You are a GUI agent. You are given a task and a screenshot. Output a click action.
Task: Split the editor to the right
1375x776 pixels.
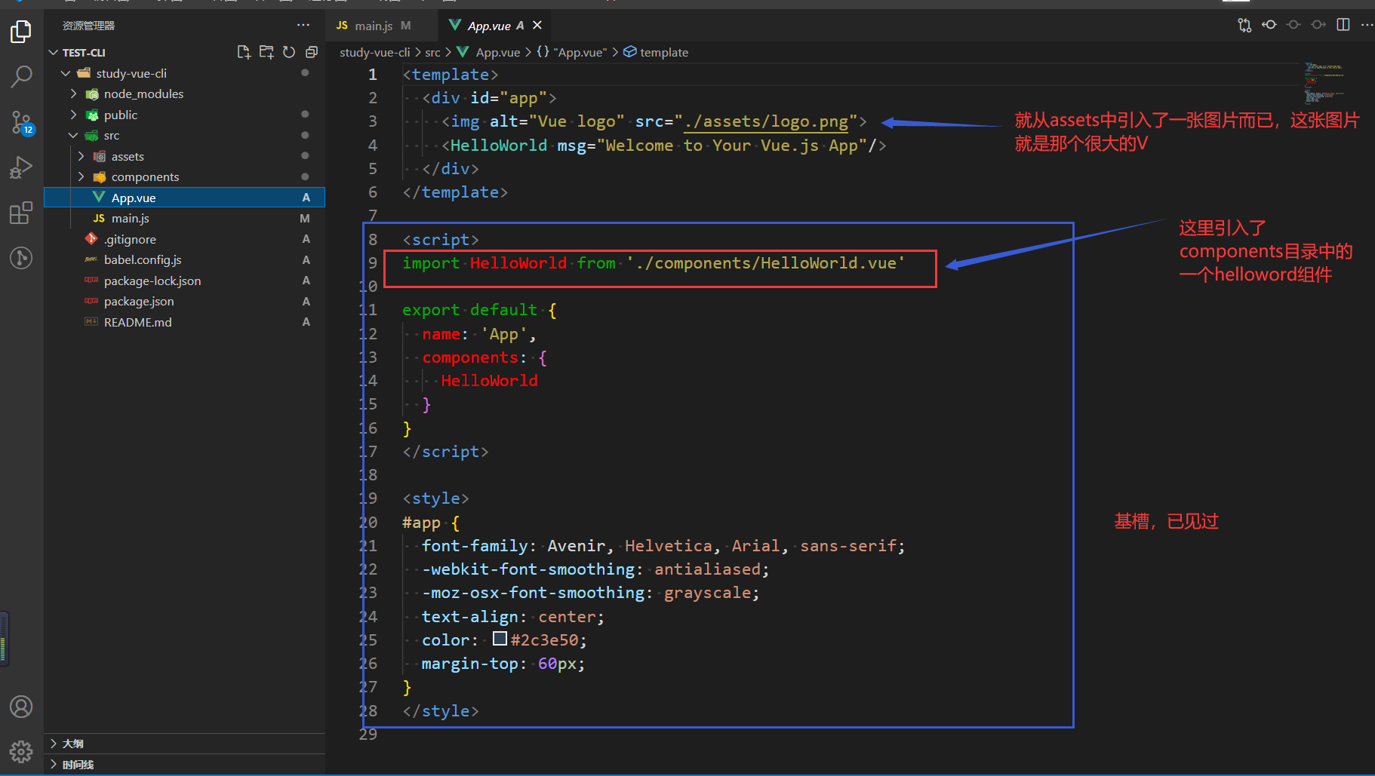(x=1343, y=25)
